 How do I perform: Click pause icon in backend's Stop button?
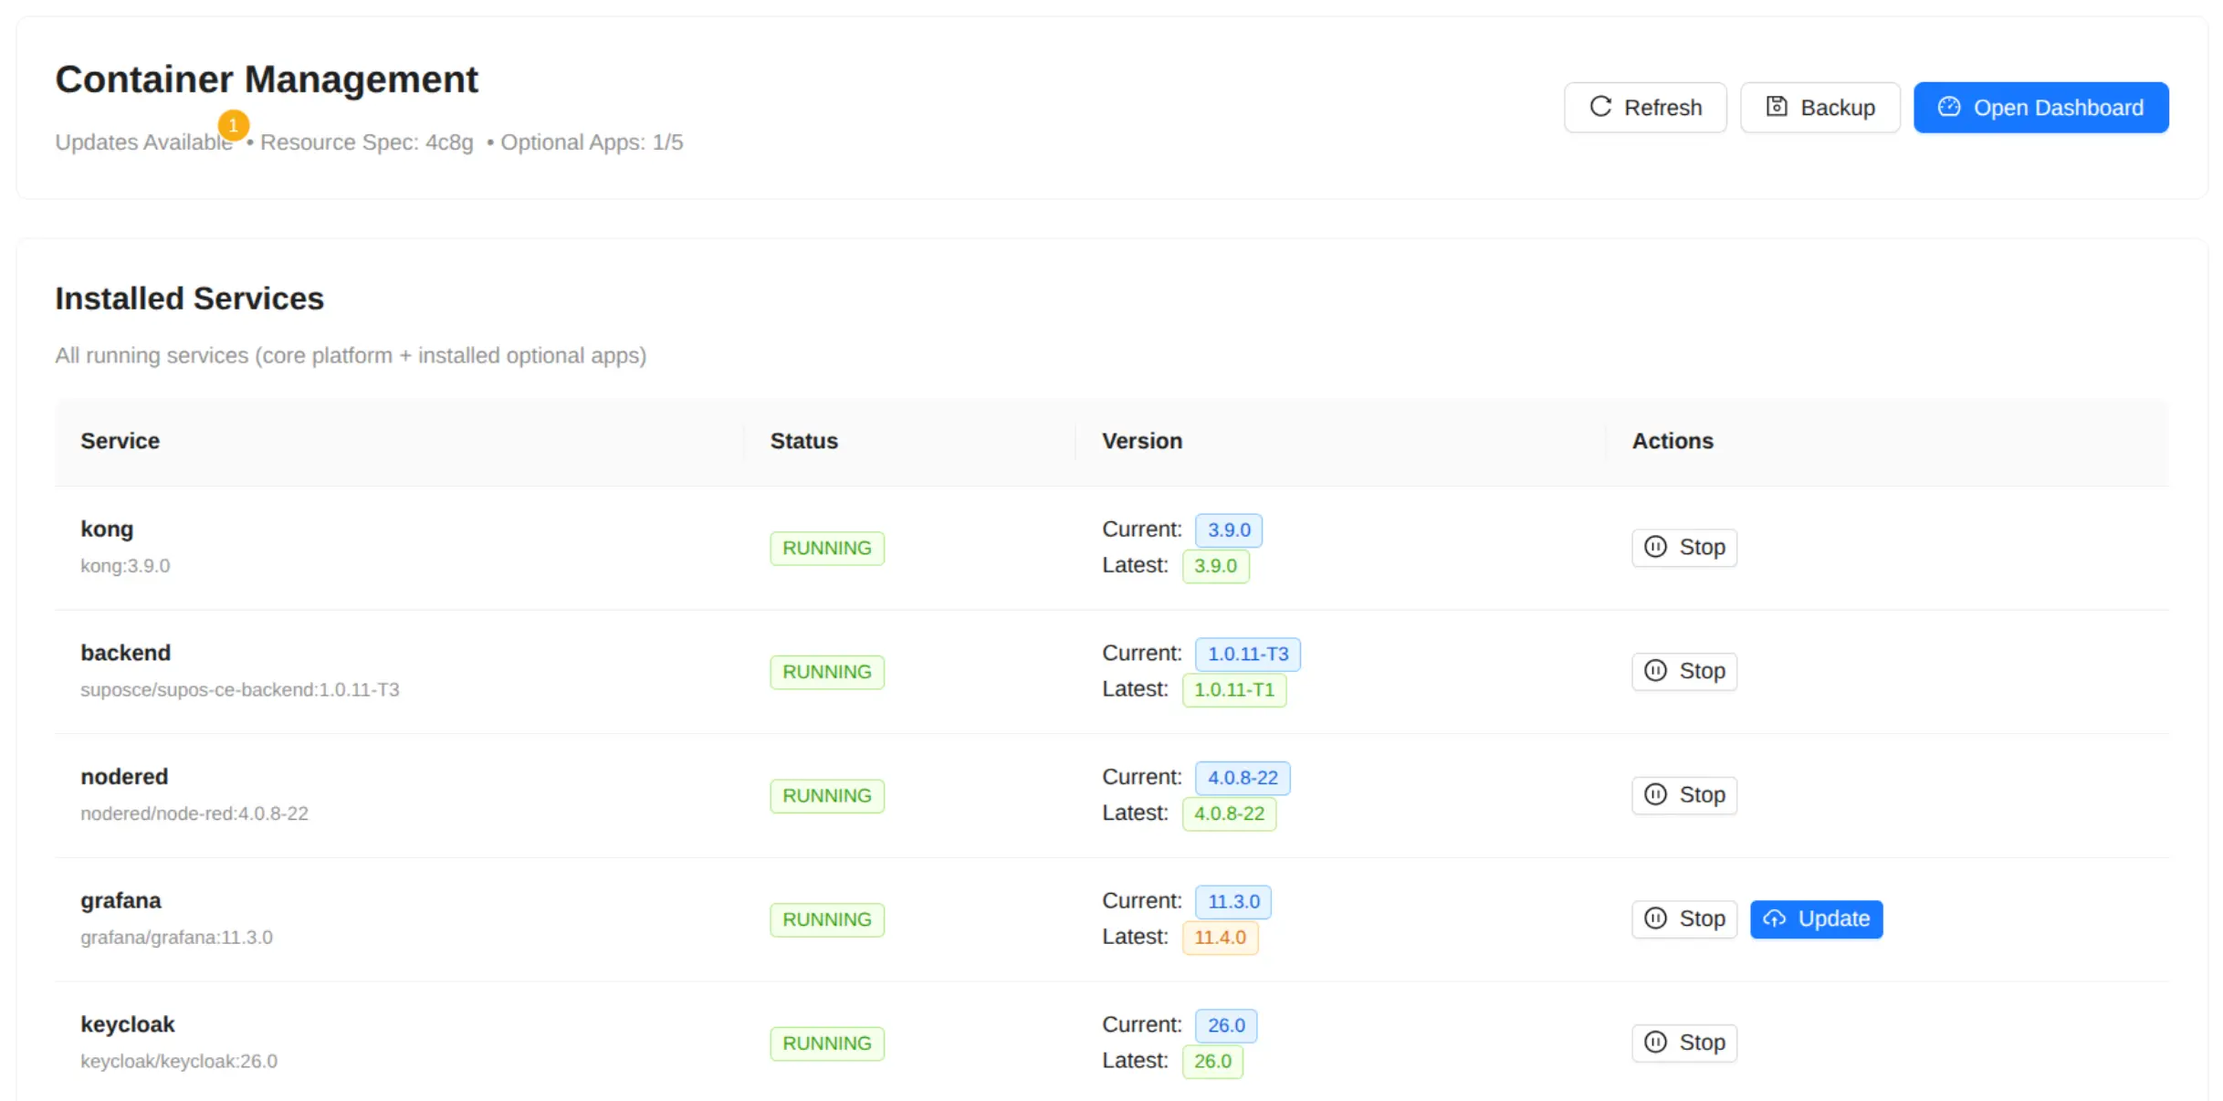click(1654, 671)
